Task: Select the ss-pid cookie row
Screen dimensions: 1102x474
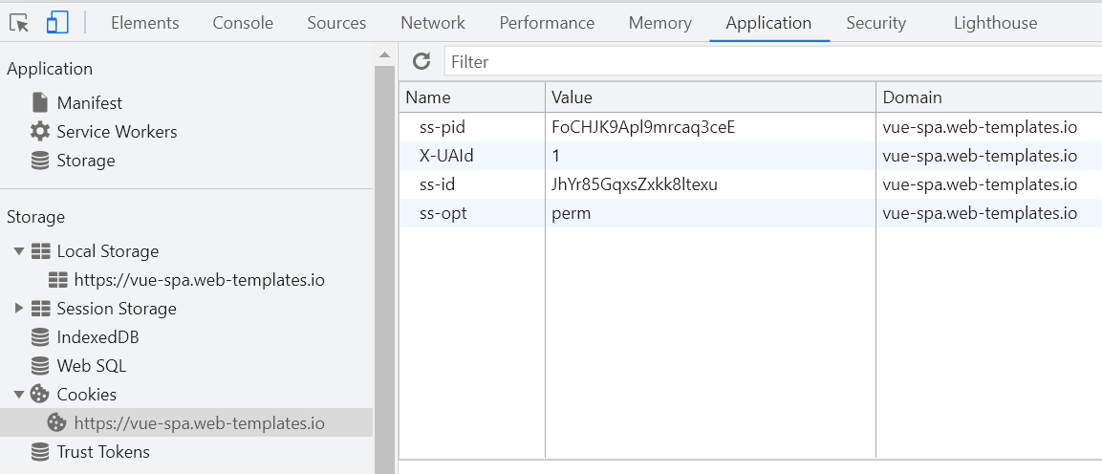Action: coord(750,127)
